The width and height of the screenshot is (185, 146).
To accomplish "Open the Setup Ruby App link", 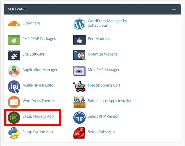I will tap(101, 132).
